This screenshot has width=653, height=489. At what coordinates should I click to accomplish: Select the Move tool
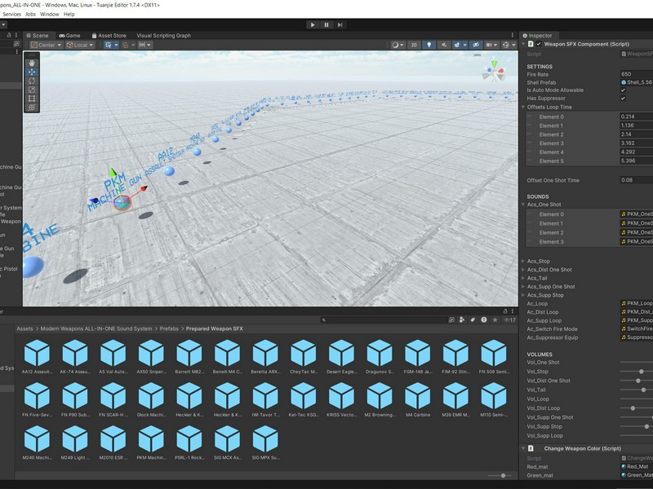32,72
